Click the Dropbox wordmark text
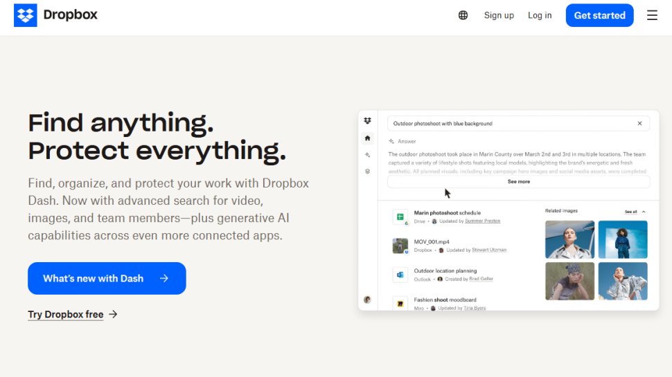The height and width of the screenshot is (377, 672). (x=70, y=15)
